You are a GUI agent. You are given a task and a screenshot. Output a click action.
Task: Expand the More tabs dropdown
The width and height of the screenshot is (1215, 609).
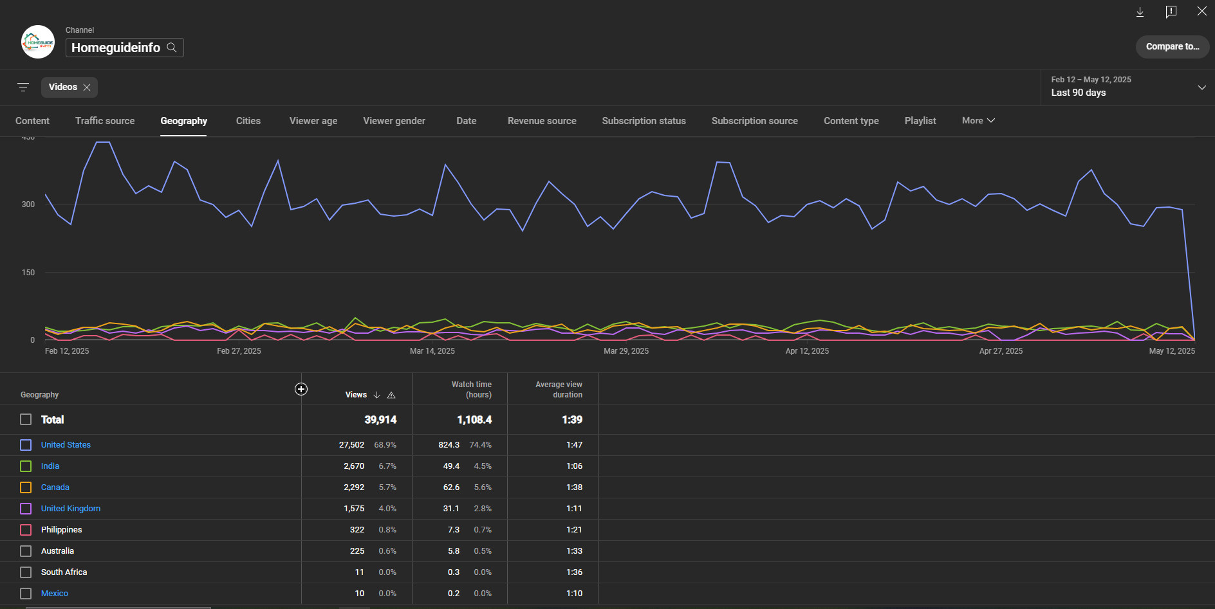tap(978, 121)
